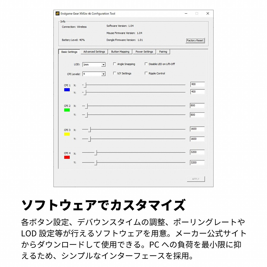This screenshot has width=267, height=267.
Task: Switch to the Advanced Settings tab
Action: click(94, 52)
